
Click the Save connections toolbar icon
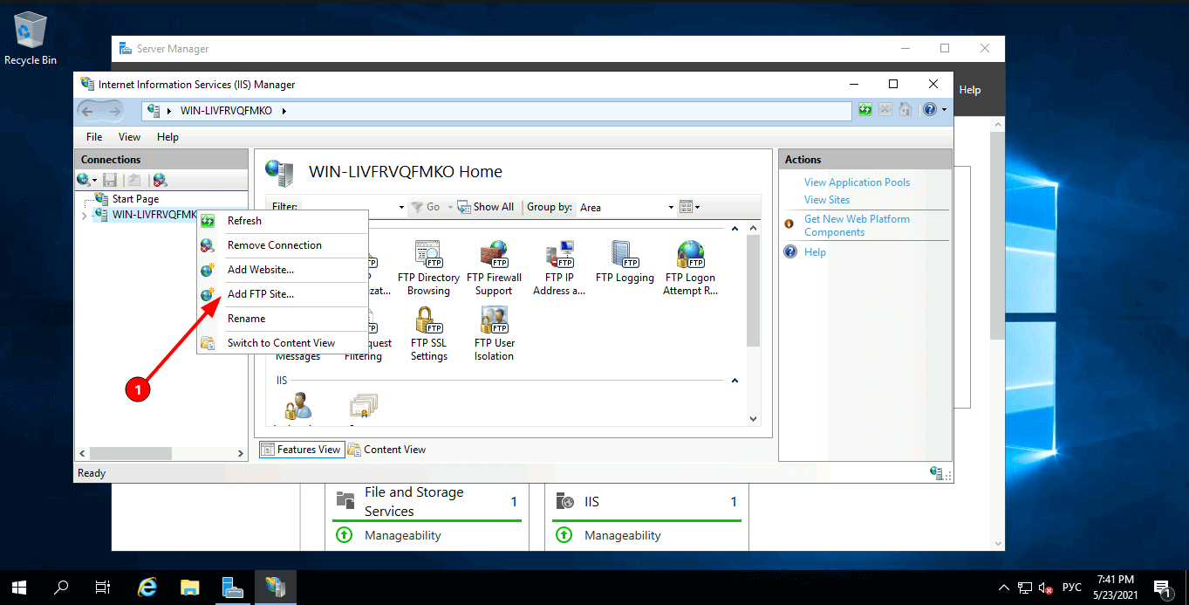point(111,180)
